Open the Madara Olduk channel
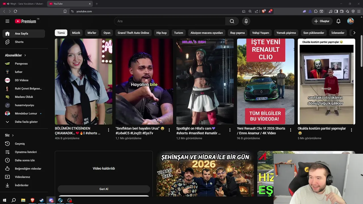This screenshot has width=363, height=204. [24, 97]
